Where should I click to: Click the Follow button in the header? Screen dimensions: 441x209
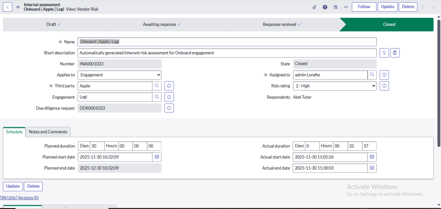(x=364, y=7)
